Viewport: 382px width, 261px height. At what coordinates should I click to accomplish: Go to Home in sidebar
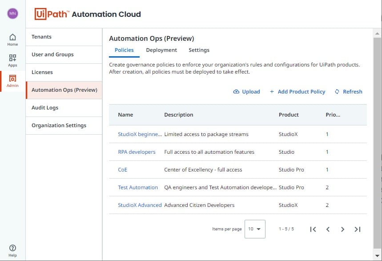(12, 40)
